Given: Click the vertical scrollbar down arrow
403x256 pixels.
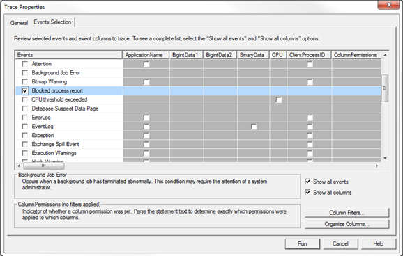Looking at the screenshot, I should pos(385,158).
